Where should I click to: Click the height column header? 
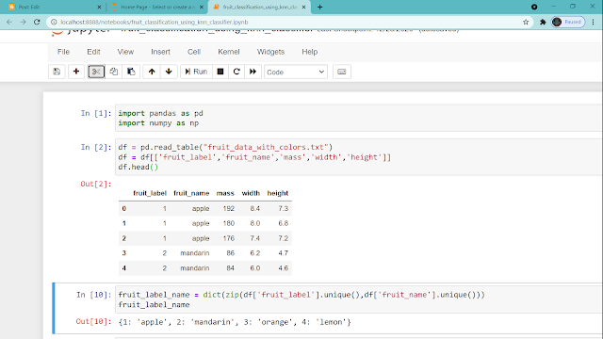pos(278,193)
